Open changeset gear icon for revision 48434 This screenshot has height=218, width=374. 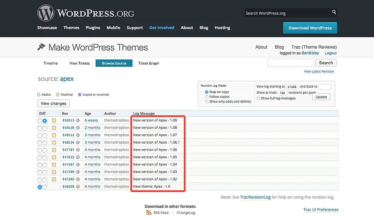(x=78, y=143)
